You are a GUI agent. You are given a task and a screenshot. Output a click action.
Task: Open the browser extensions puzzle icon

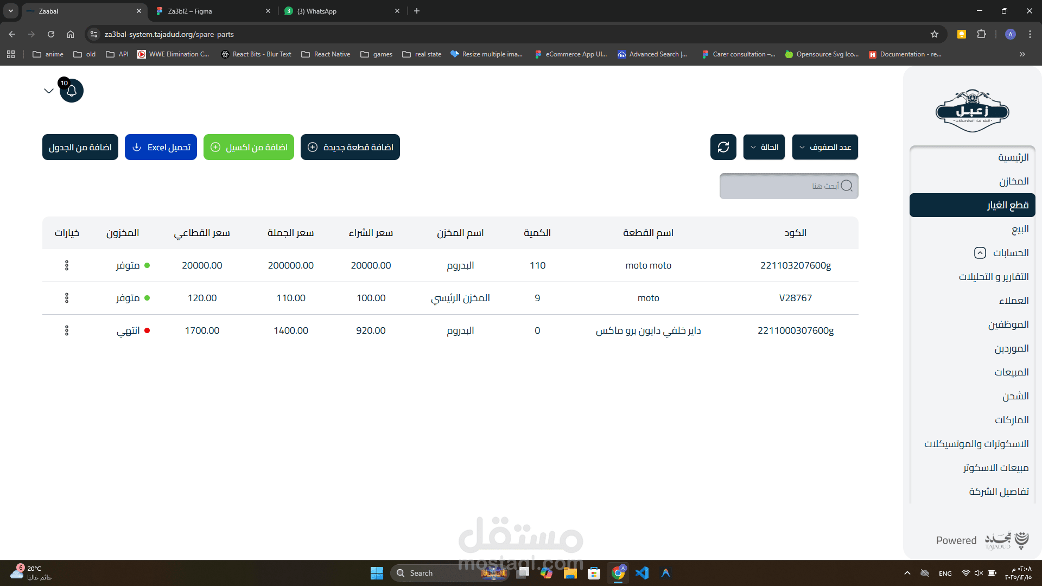pos(981,34)
